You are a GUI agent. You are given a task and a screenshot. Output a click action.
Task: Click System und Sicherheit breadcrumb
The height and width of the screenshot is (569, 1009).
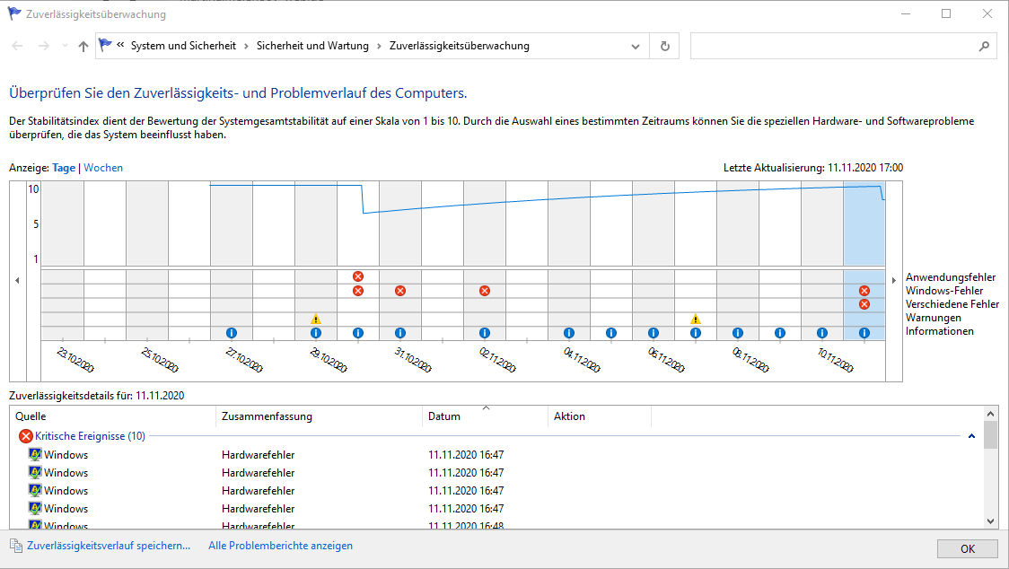183,46
